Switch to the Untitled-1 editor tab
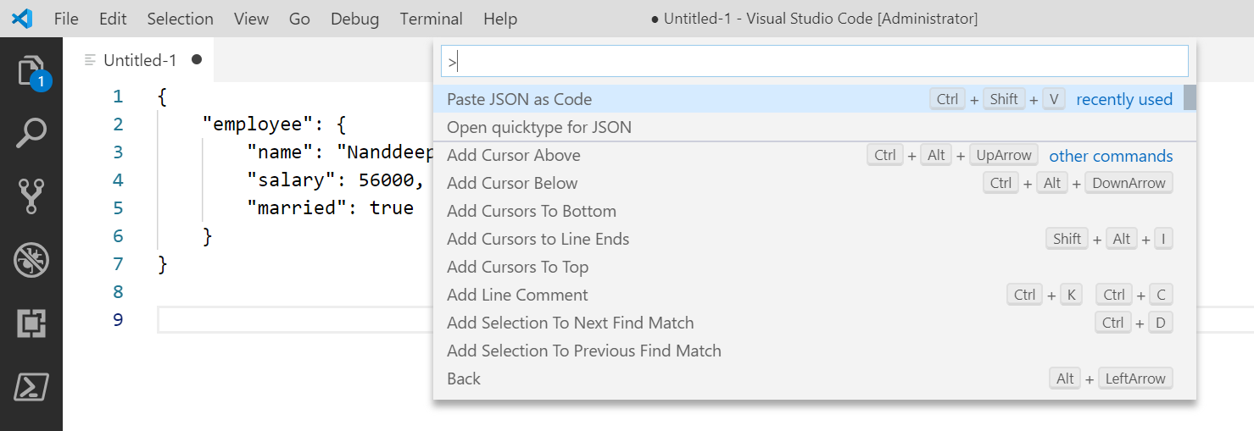1254x431 pixels. pos(140,60)
